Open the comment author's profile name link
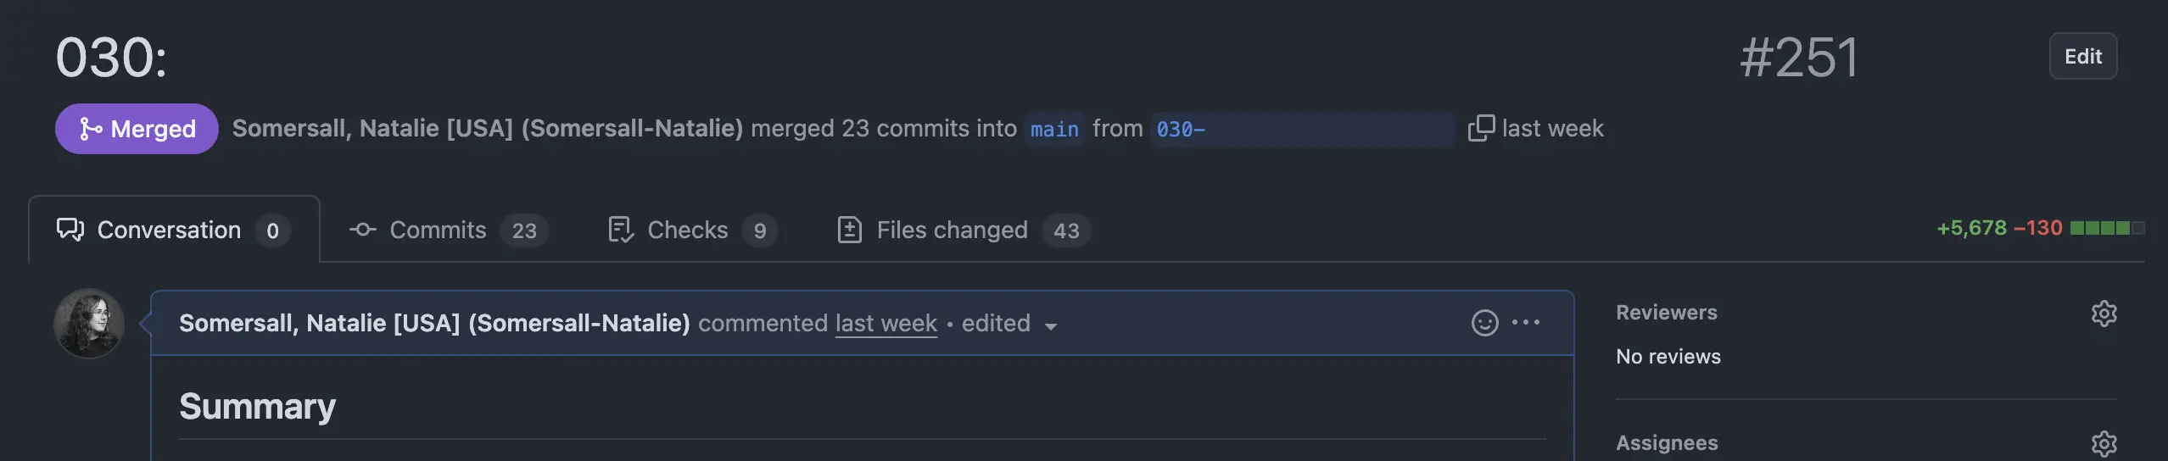The width and height of the screenshot is (2168, 461). tap(434, 324)
